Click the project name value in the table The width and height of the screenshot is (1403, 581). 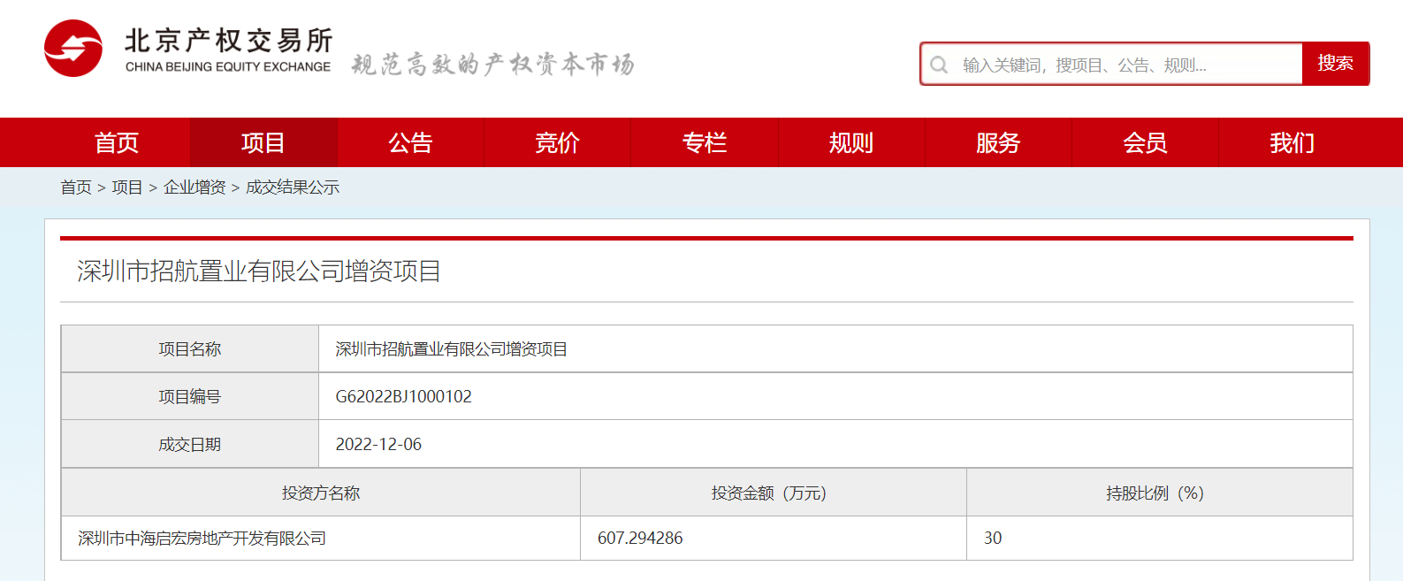coord(451,349)
